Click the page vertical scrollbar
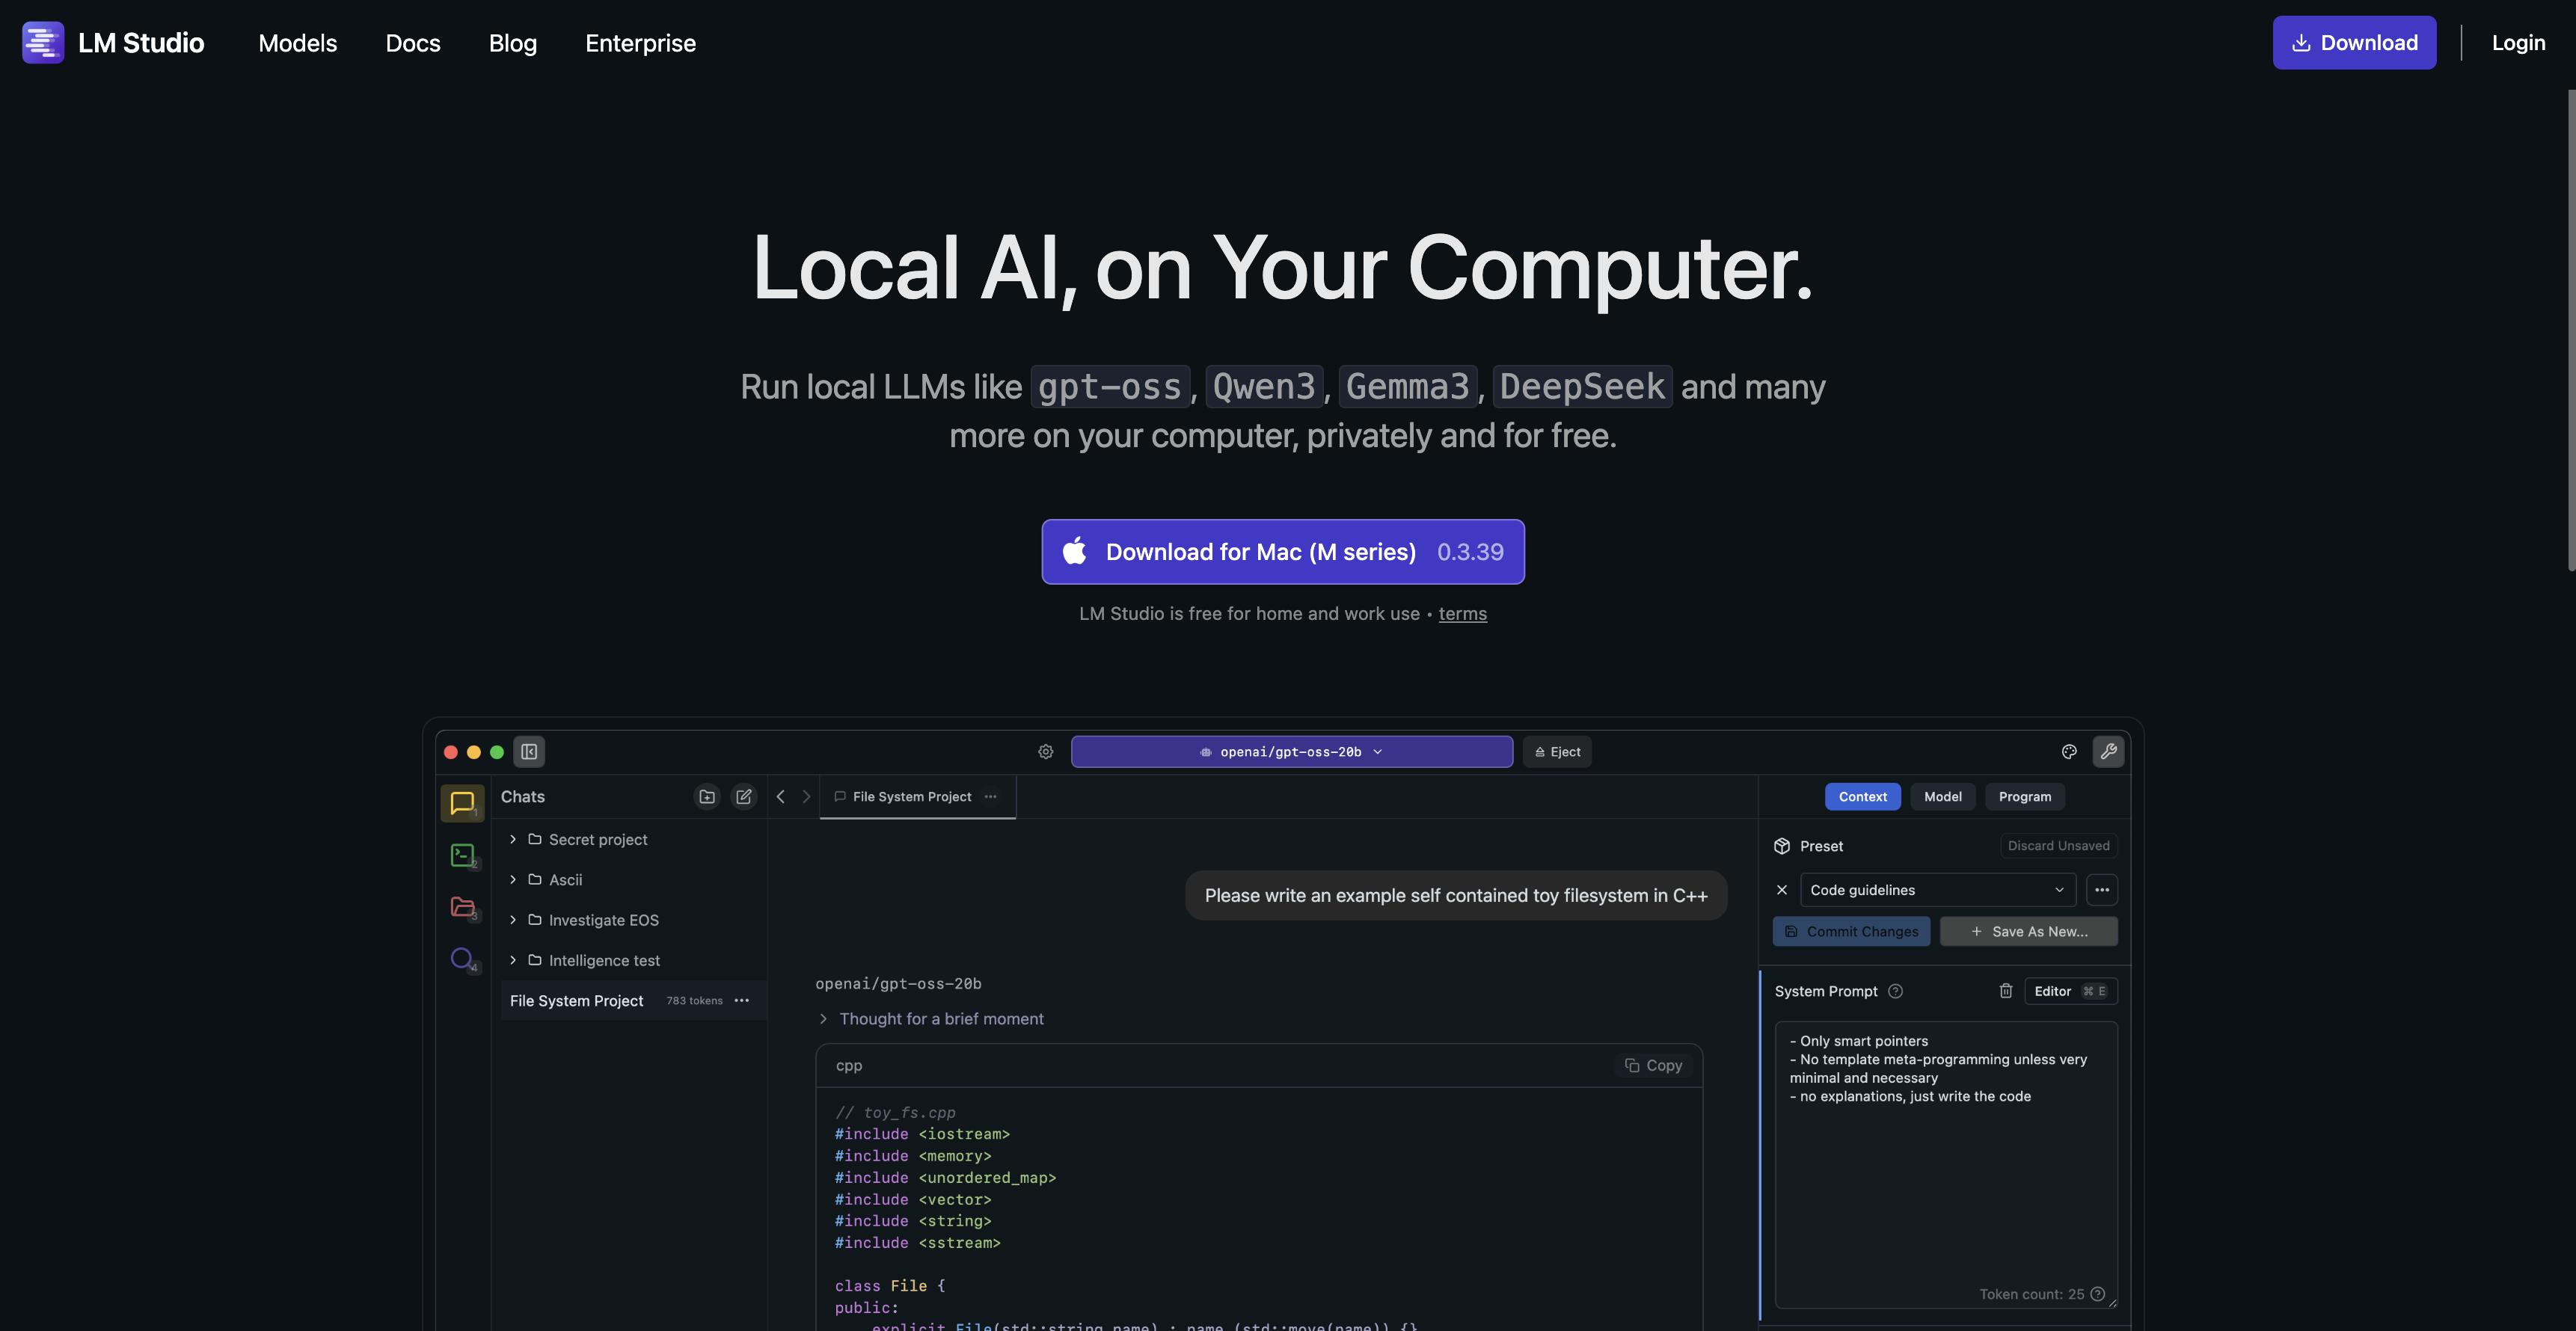 2569,330
